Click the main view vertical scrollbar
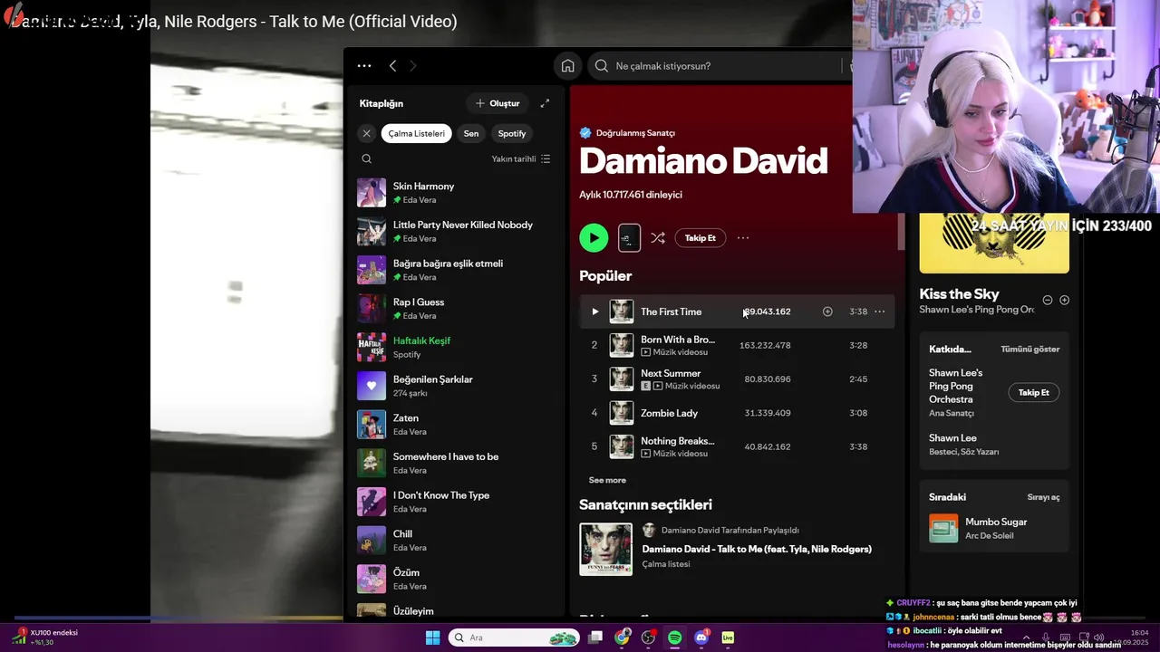The height and width of the screenshot is (652, 1160). (x=901, y=233)
